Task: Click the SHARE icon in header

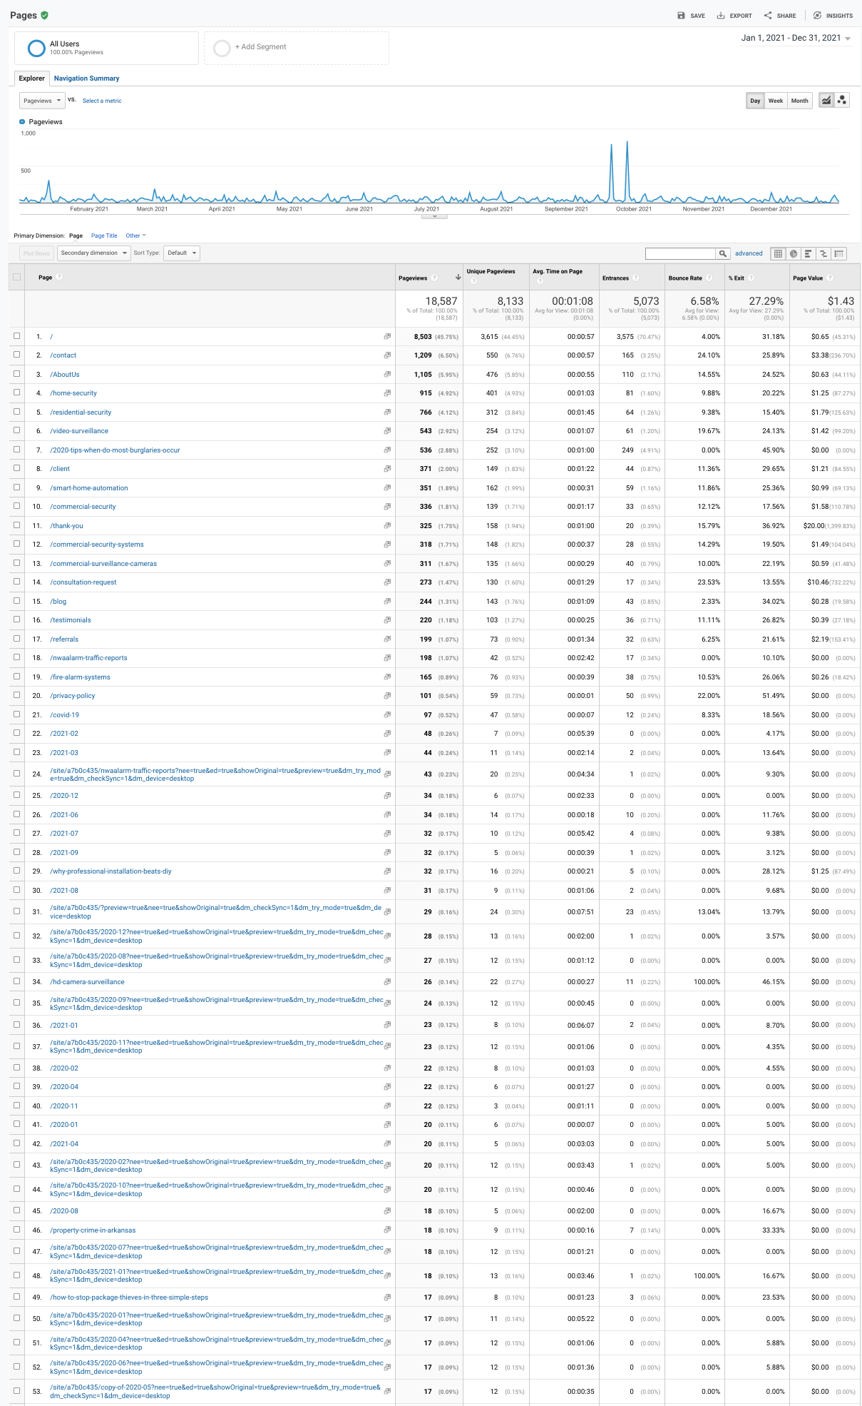Action: point(768,16)
